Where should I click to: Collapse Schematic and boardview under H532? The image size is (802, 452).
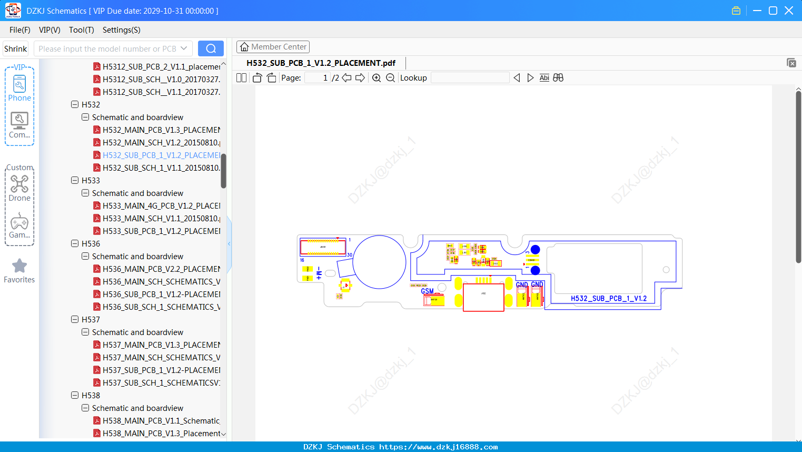pos(85,117)
